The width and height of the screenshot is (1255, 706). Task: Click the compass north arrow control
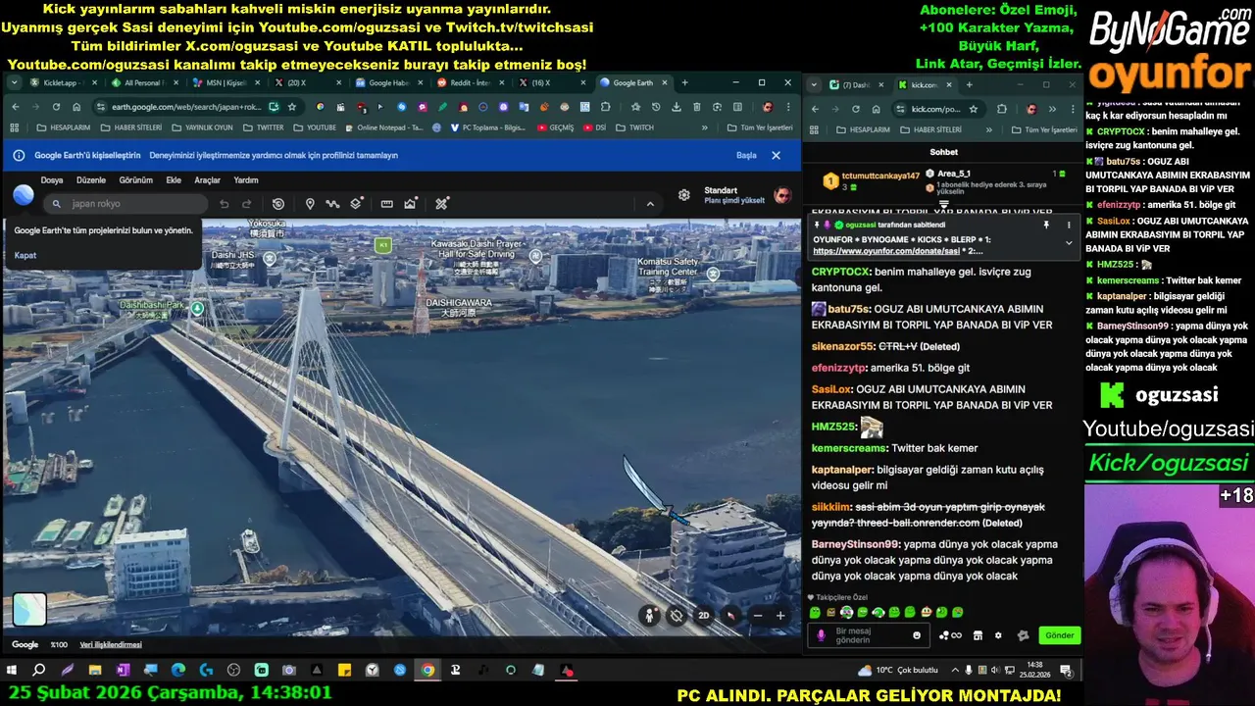[x=730, y=616]
